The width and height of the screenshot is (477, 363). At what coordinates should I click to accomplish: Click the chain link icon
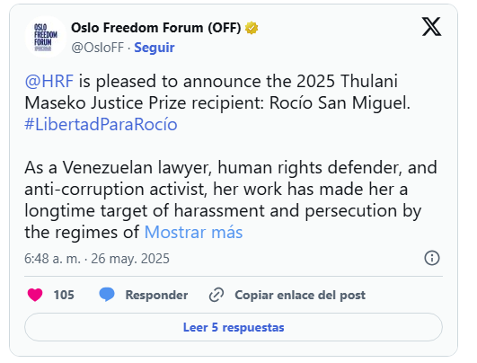[216, 295]
